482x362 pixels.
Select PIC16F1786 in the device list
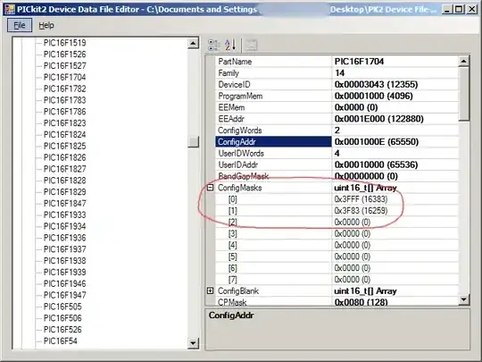pos(64,112)
